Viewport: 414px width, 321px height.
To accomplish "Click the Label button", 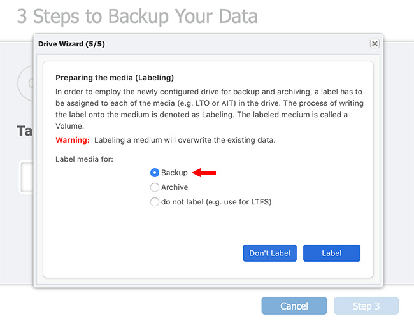I will 332,253.
